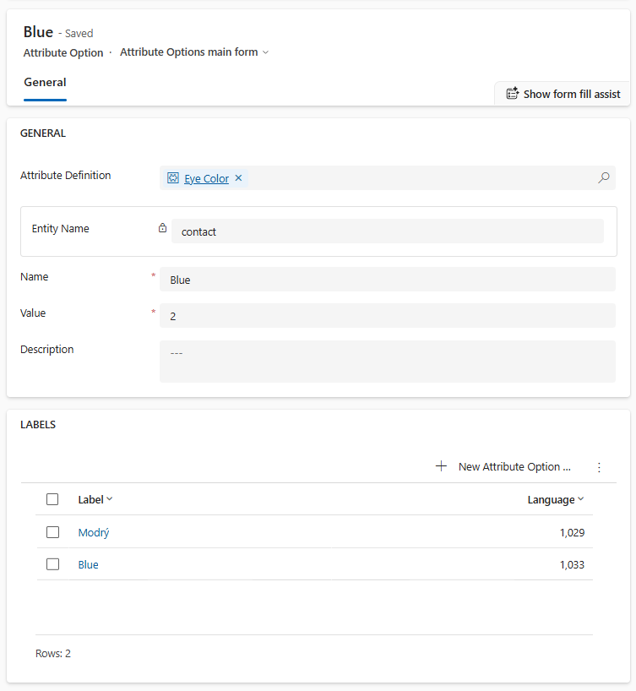Image resolution: width=636 pixels, height=691 pixels.
Task: Click the Saved status text
Action: coord(79,34)
